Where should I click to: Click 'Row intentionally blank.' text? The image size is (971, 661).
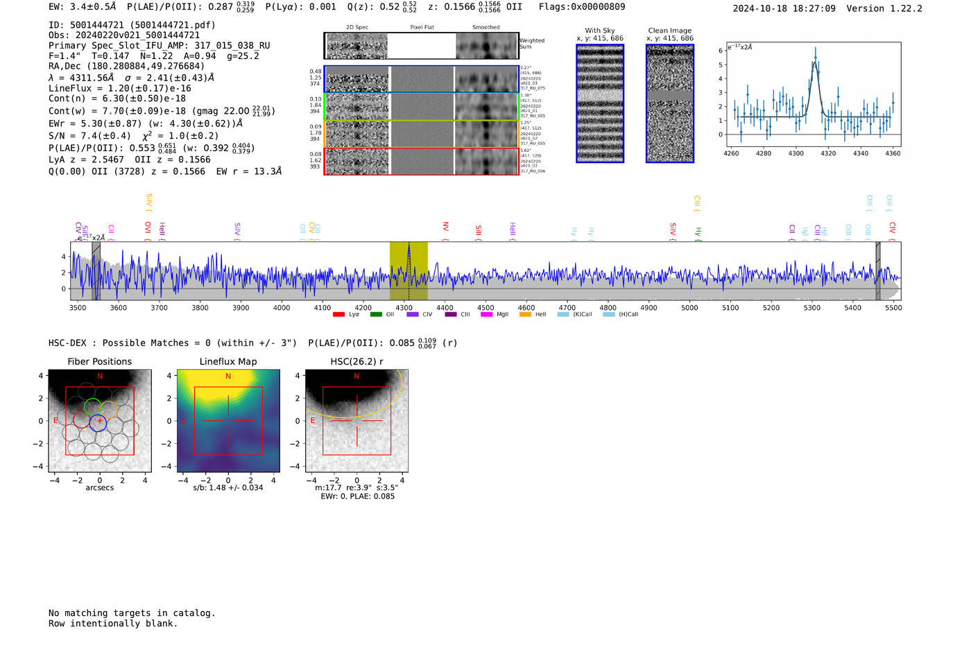coord(113,624)
